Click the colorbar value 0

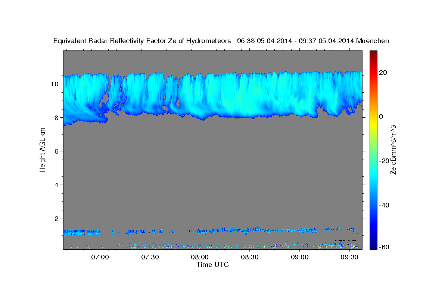coord(381,117)
